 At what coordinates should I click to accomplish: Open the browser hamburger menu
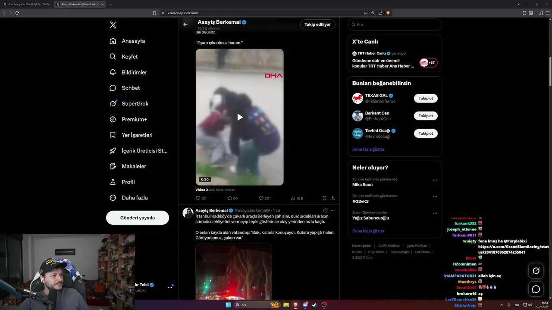click(x=548, y=13)
